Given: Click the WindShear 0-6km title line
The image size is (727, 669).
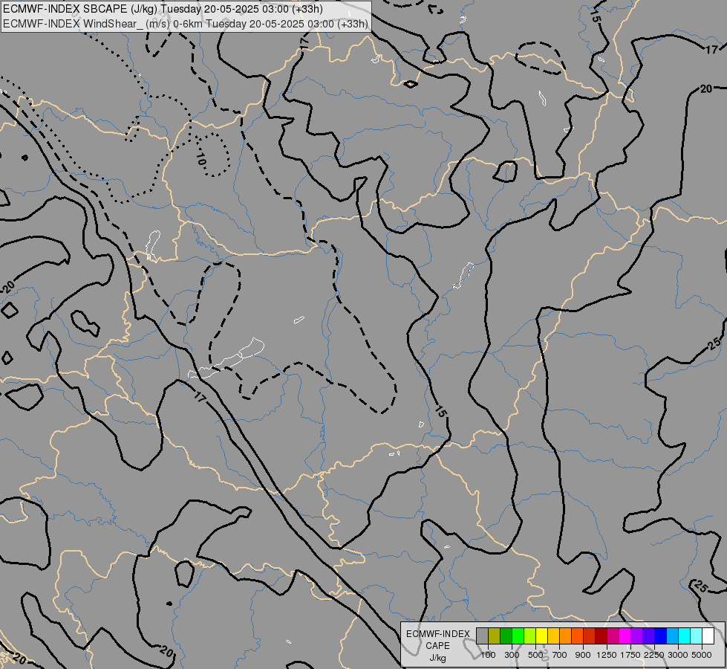Looking at the screenshot, I should click(186, 24).
